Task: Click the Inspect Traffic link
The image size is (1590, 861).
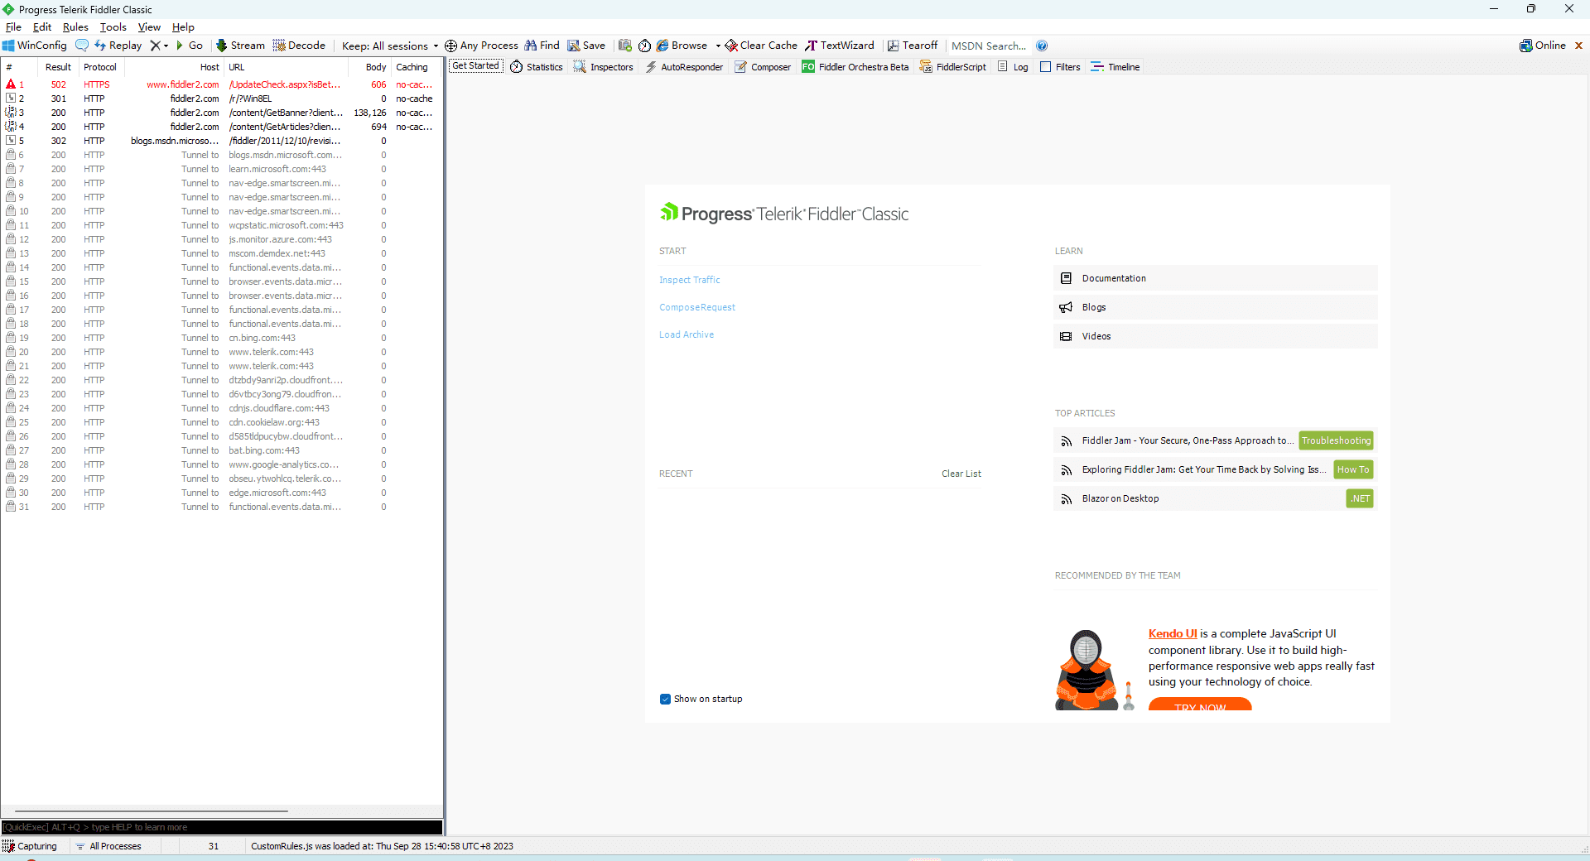Action: pos(690,280)
